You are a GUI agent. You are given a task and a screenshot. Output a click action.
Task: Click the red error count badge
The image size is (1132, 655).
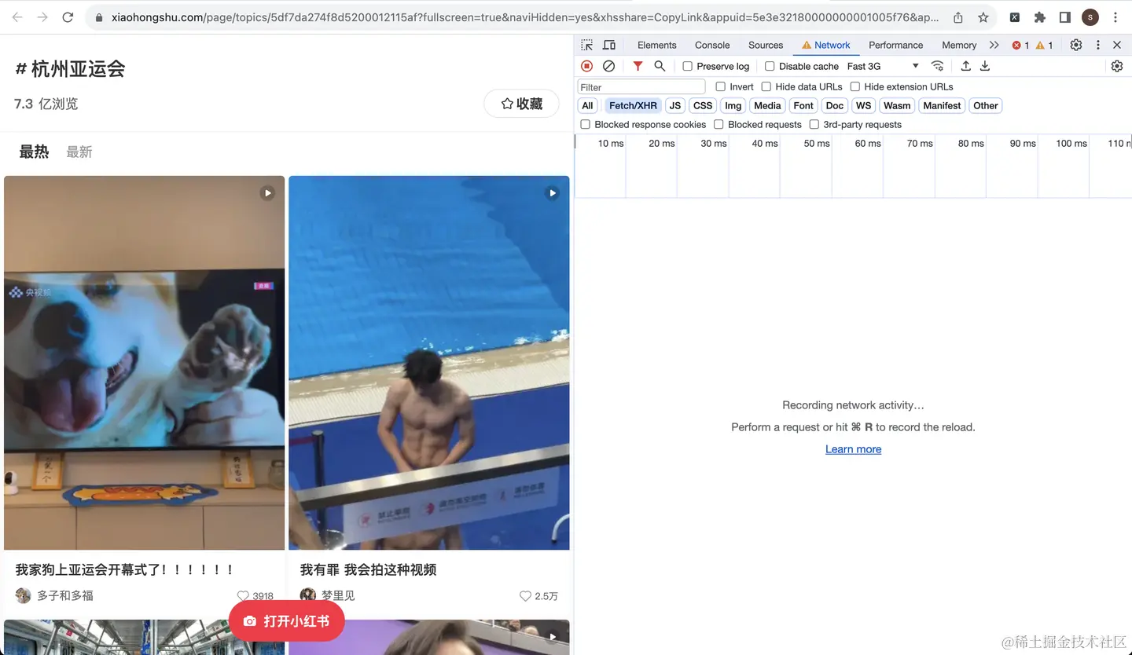click(x=1021, y=45)
